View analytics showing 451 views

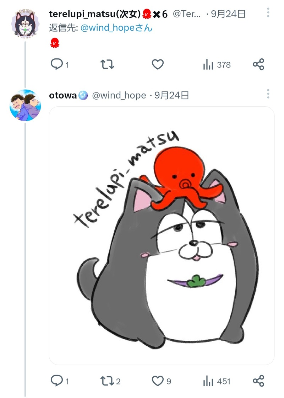(217, 382)
